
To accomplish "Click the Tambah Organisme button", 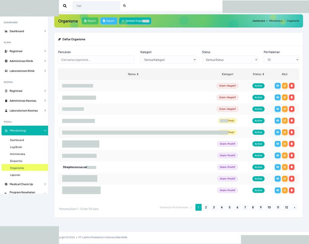I will 135,21.
